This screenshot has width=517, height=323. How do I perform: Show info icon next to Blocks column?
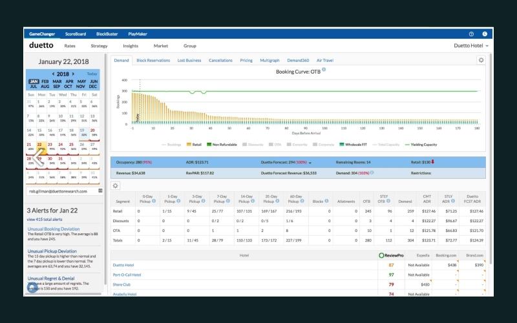pos(326,201)
